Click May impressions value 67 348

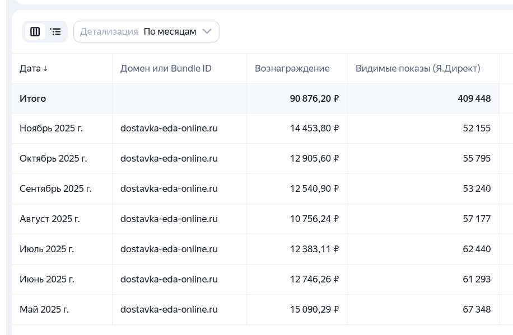click(x=477, y=310)
